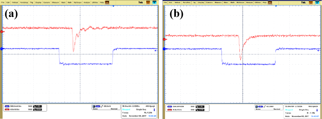Open Cursors menu in scope (b)
322x119 pixels.
(209, 2)
